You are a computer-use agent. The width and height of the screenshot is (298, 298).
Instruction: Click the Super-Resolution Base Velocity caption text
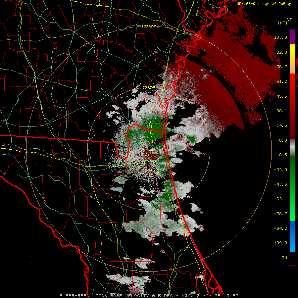click(x=149, y=296)
